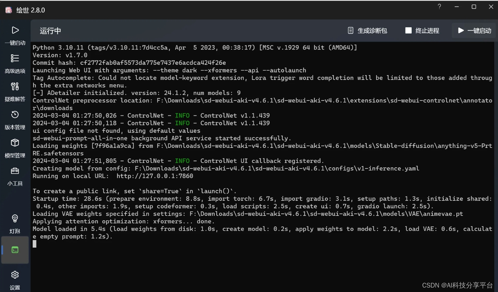Minimize the 绘世 window
This screenshot has height=292, width=498.
[456, 6]
